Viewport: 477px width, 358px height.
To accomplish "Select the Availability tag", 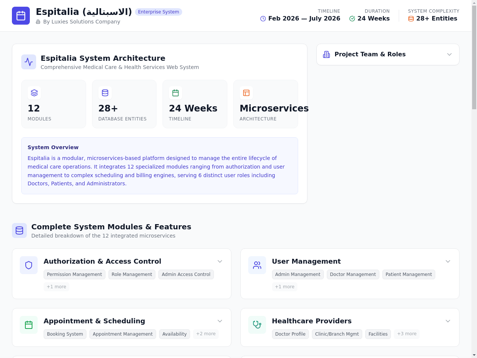I will tap(174, 334).
